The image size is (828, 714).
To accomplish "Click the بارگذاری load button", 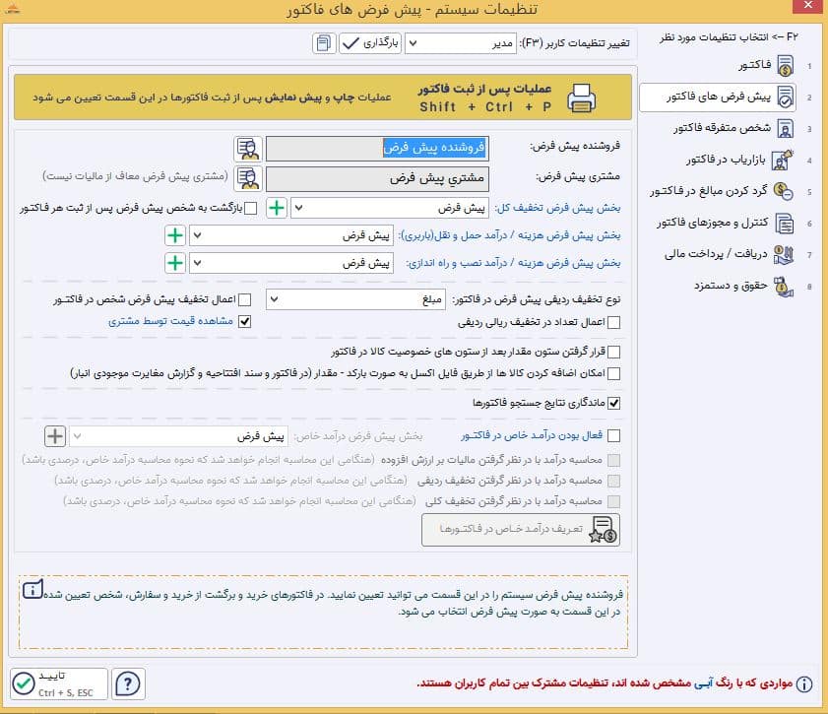I will [370, 42].
